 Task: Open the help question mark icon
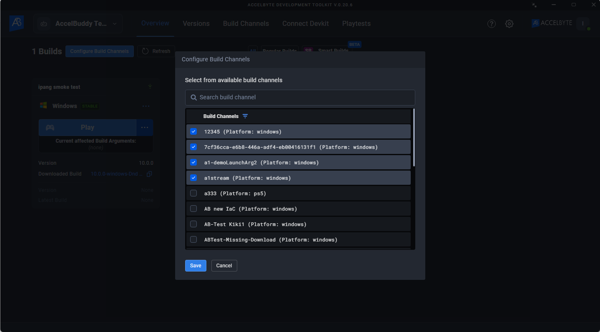point(492,24)
